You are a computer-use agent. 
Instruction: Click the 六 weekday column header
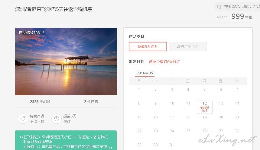pyautogui.click(x=237, y=81)
